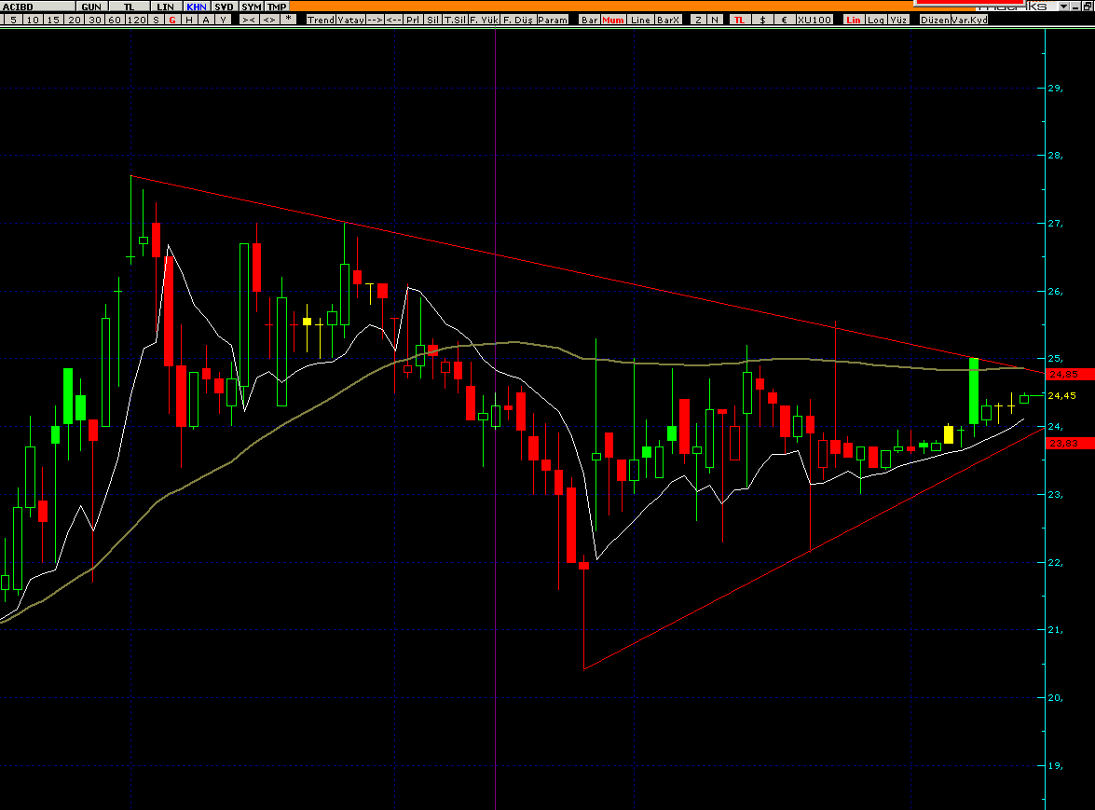Set 5-minute period
Viewport: 1095px width, 810px height.
coord(12,20)
